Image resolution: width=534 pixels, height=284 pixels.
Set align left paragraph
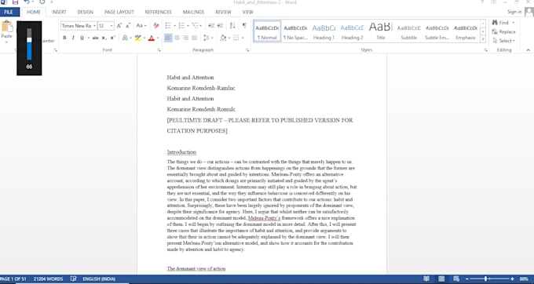168,38
